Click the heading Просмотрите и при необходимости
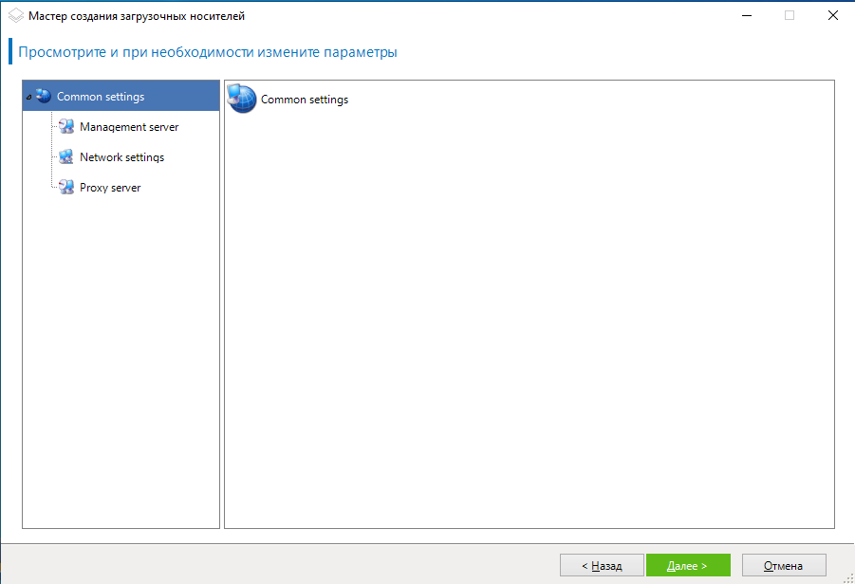The image size is (855, 584). 207,52
